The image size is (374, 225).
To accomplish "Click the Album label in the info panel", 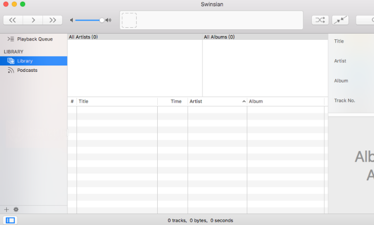I will coord(341,81).
